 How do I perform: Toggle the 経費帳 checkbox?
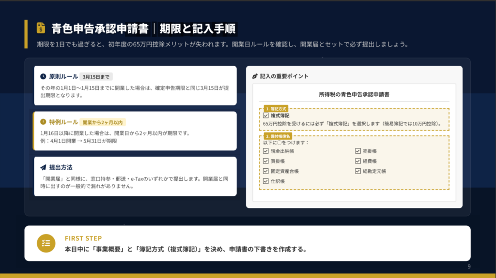click(x=358, y=161)
